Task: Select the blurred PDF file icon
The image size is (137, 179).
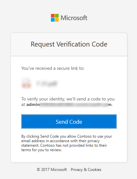Action: (x=26, y=83)
